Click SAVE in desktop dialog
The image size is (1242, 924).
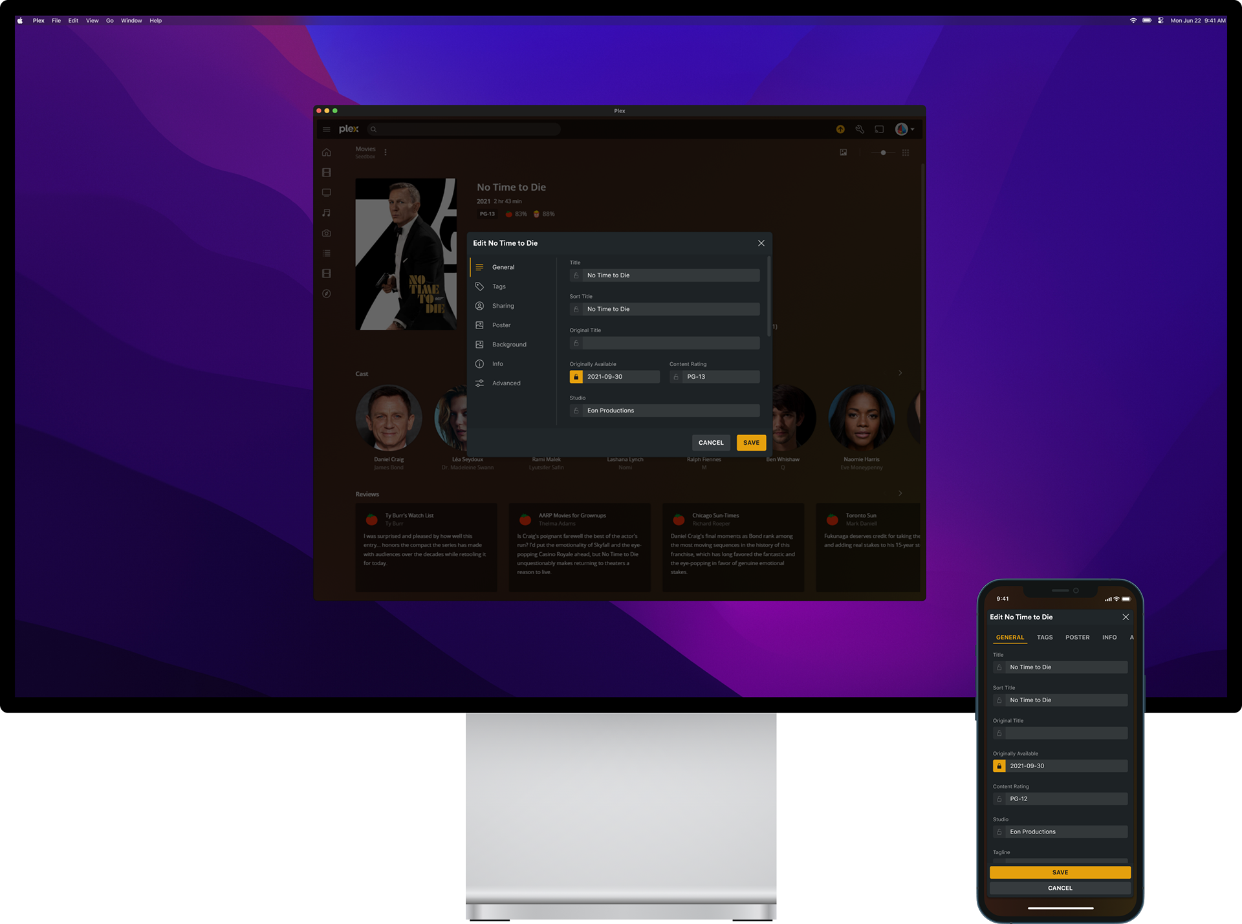pos(751,443)
